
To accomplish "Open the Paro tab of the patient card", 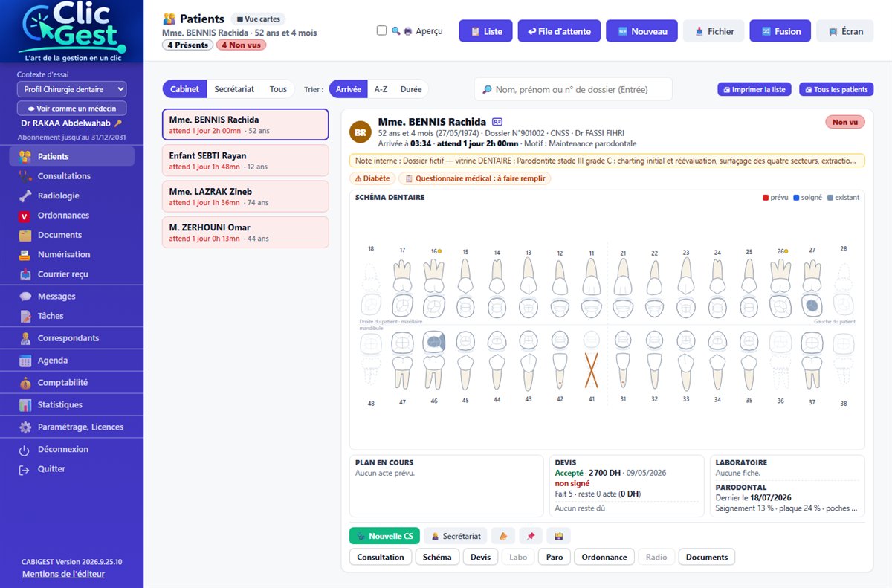I will (555, 557).
